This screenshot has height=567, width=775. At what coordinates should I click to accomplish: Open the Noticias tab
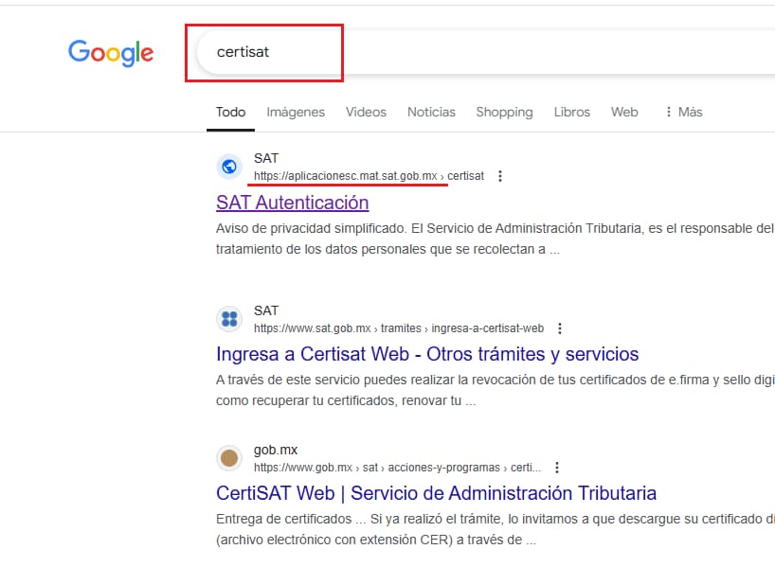[431, 112]
